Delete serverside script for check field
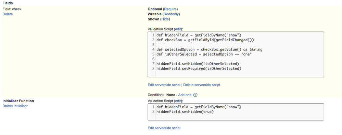Viewport: 342px width, 135px height. [202, 85]
